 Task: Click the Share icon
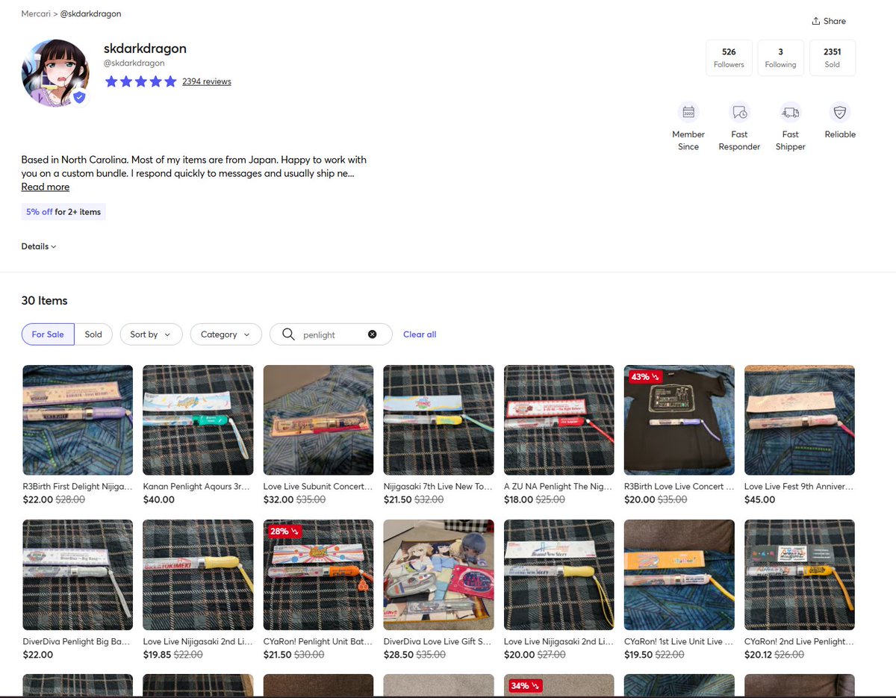(816, 21)
